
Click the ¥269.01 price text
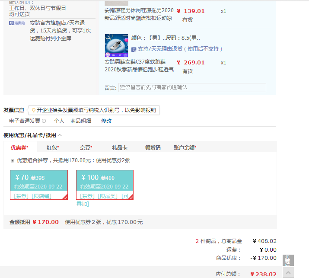tap(191, 63)
